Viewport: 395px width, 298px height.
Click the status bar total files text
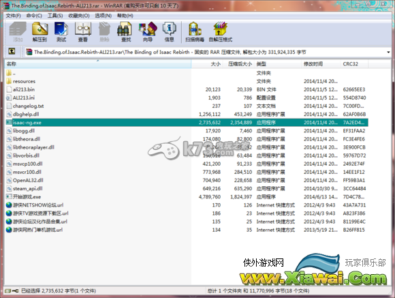(259, 290)
